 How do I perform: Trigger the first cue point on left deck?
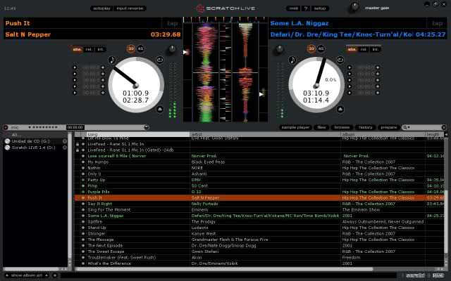point(75,67)
